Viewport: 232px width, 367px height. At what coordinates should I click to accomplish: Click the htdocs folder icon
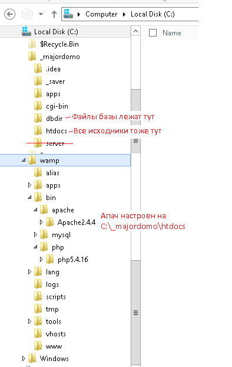pos(38,130)
